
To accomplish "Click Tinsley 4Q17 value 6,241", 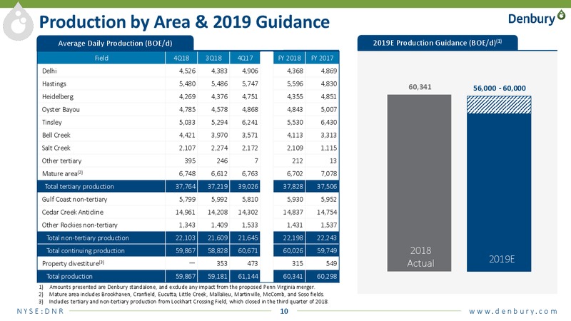I will (x=250, y=122).
